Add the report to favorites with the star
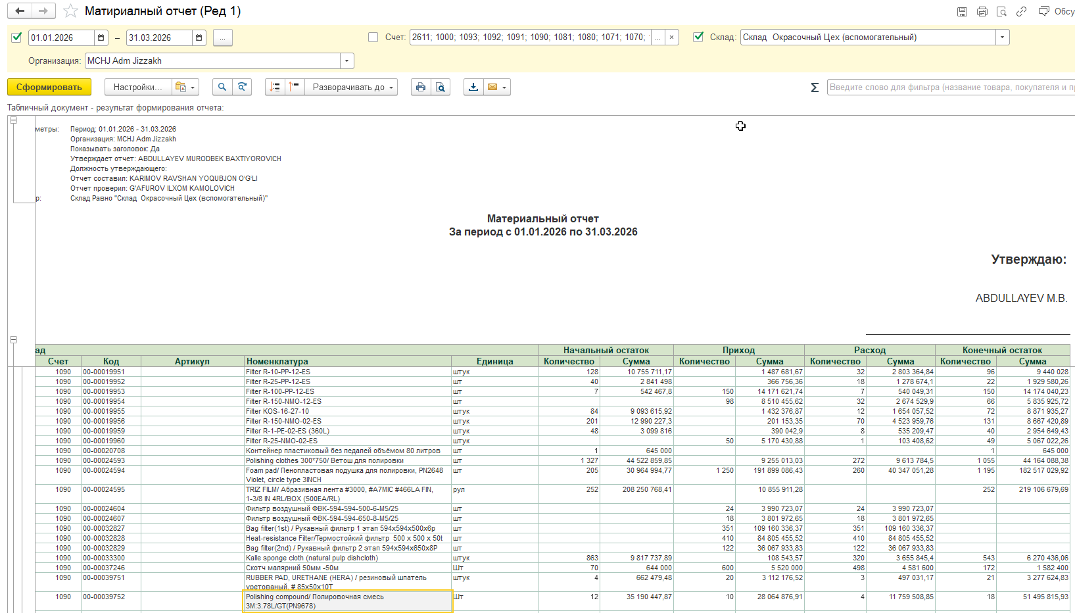This screenshot has width=1075, height=613. click(70, 11)
